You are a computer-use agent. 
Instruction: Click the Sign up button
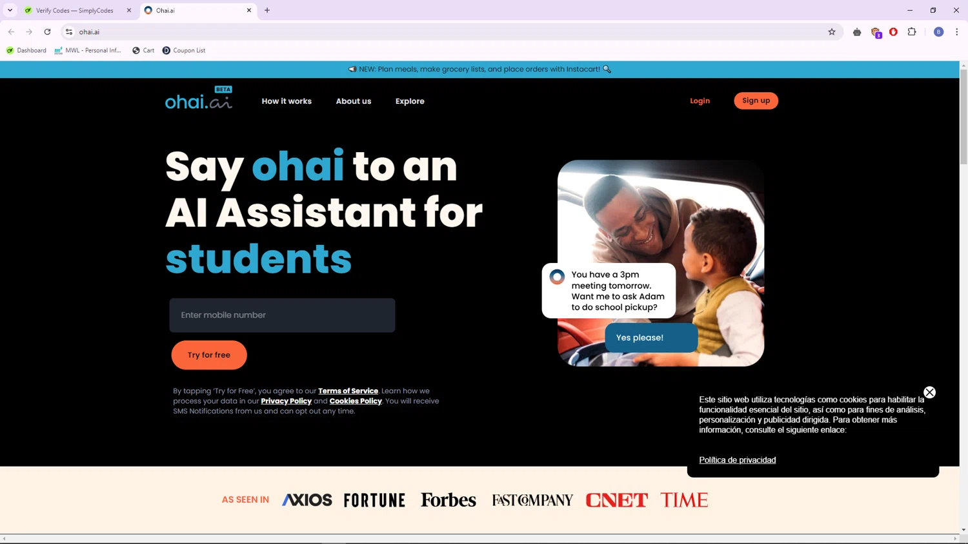click(756, 101)
